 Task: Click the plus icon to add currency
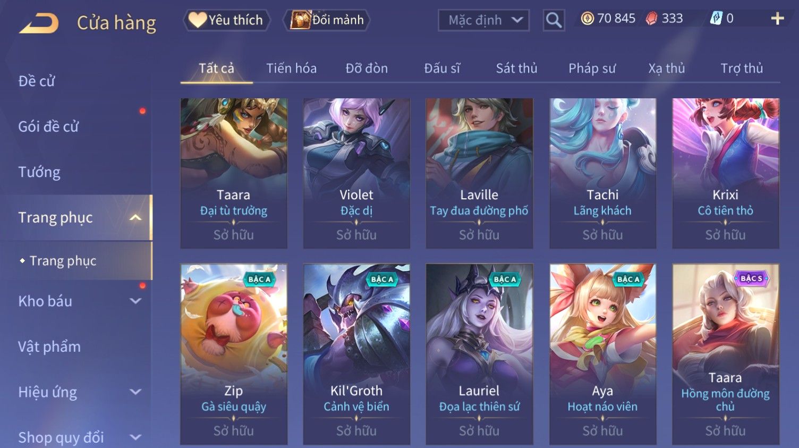tap(777, 19)
